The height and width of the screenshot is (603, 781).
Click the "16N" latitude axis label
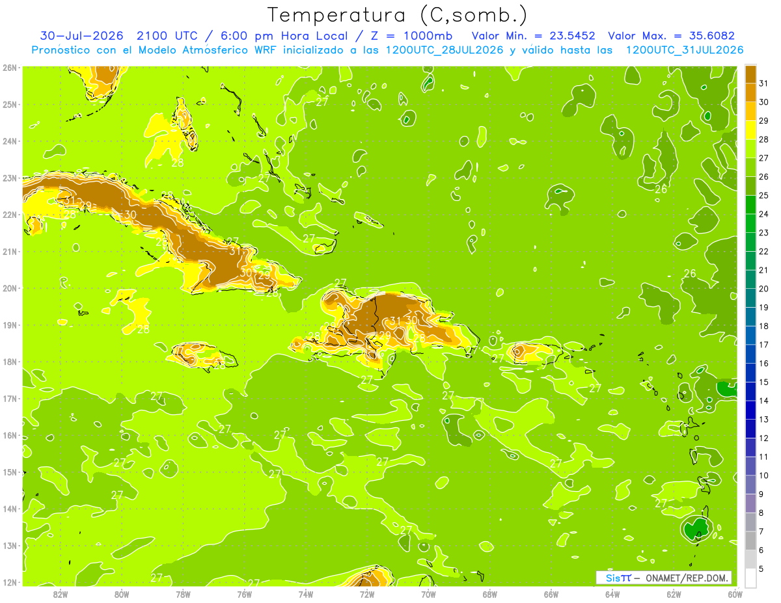click(x=9, y=435)
